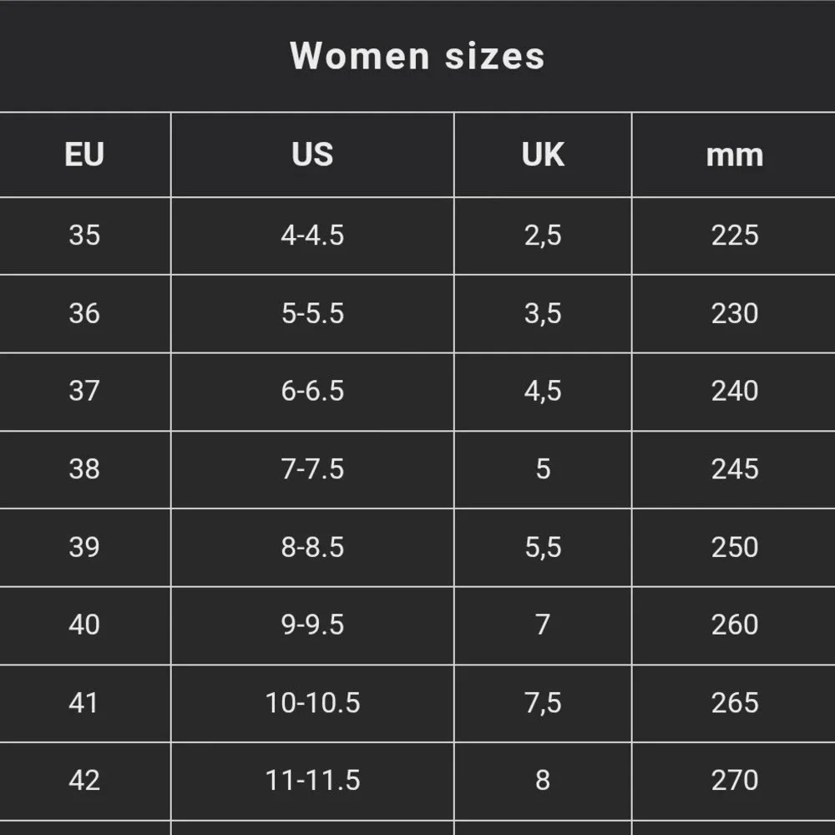
Task: Select the mm column header
Action: point(734,154)
